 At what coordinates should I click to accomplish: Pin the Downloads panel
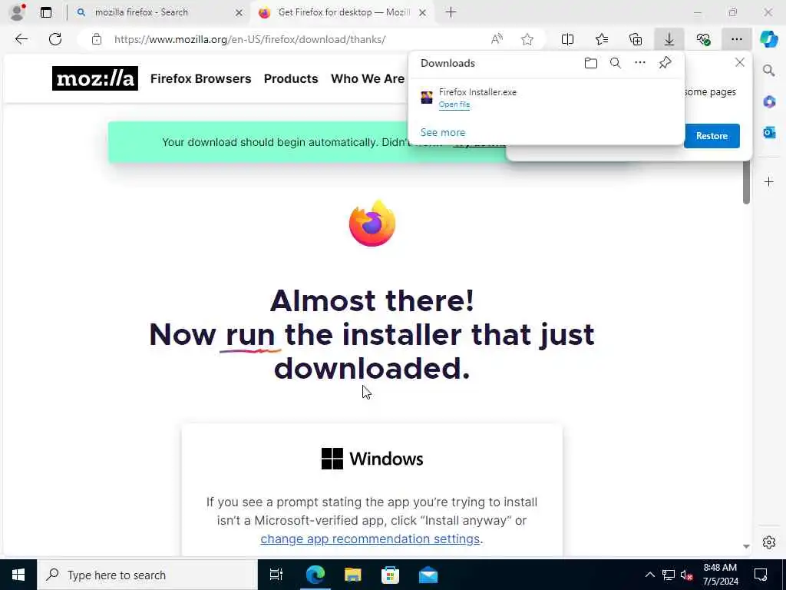click(x=665, y=63)
